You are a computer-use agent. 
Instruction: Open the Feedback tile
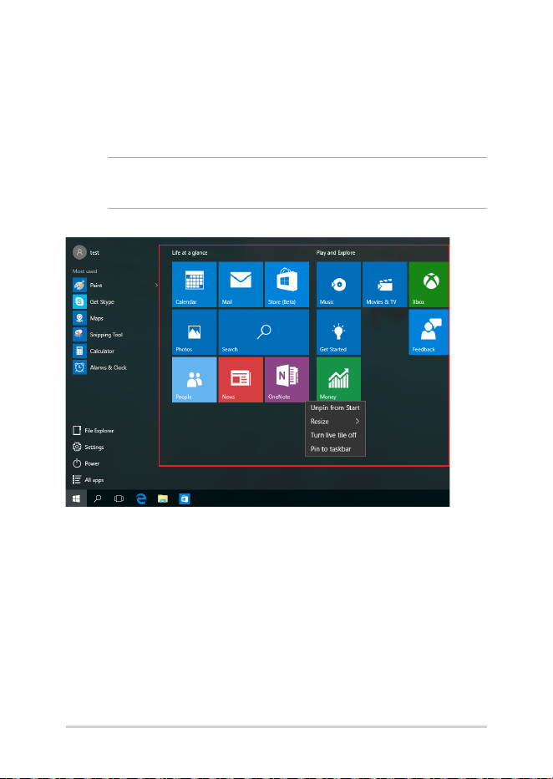[429, 331]
